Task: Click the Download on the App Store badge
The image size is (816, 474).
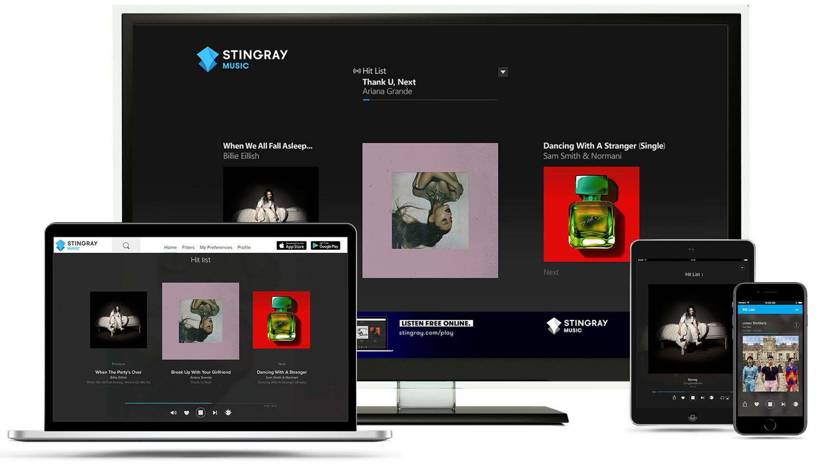Action: [x=291, y=246]
